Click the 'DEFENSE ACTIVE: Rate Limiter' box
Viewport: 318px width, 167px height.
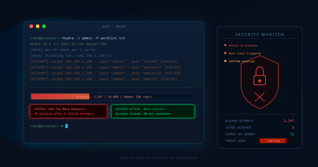tap(153, 111)
